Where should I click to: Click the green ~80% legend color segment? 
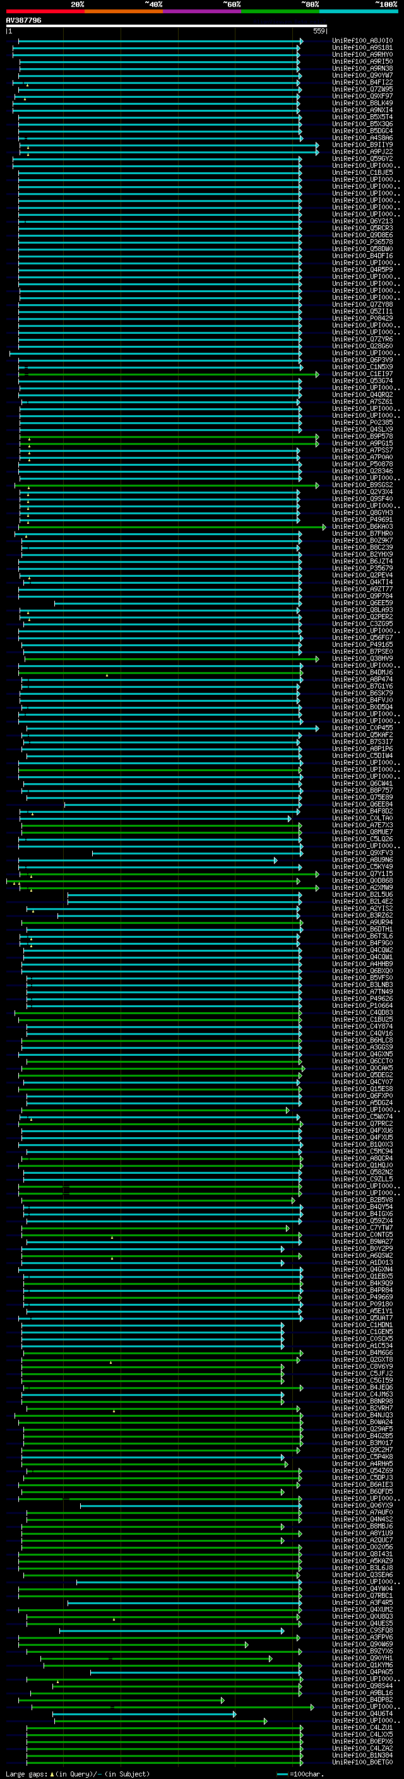(280, 11)
